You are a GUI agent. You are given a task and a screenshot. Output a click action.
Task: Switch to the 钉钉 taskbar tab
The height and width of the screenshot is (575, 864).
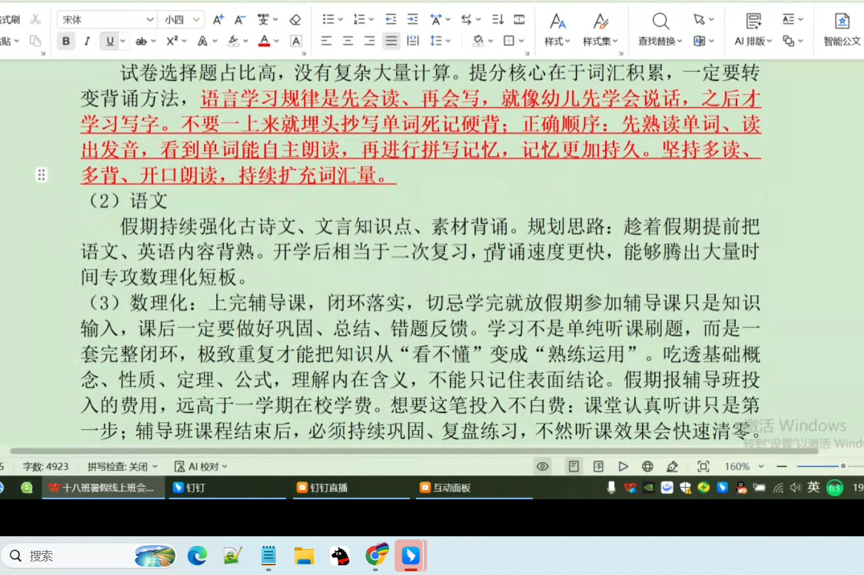click(227, 488)
